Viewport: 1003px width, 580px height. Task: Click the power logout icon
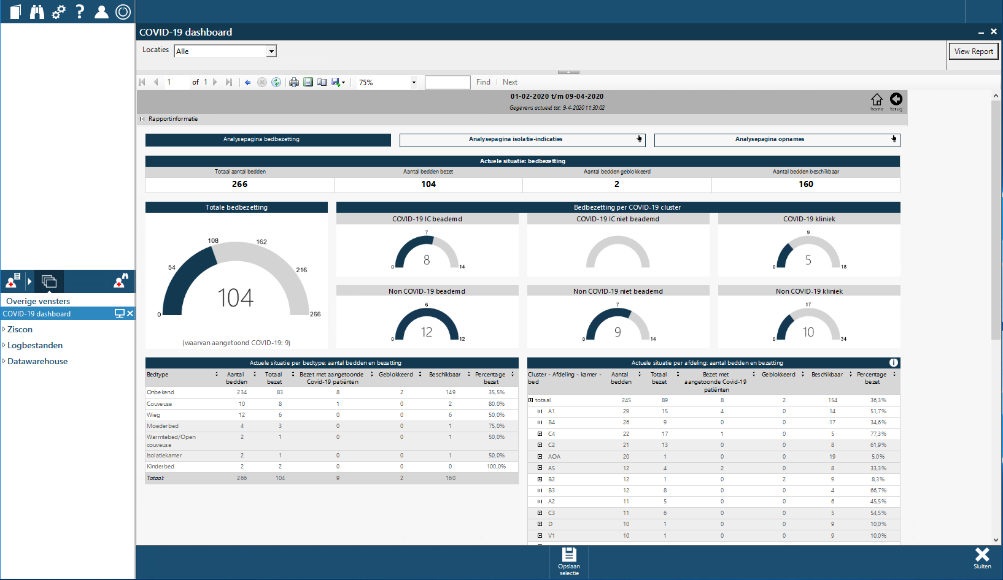[123, 12]
